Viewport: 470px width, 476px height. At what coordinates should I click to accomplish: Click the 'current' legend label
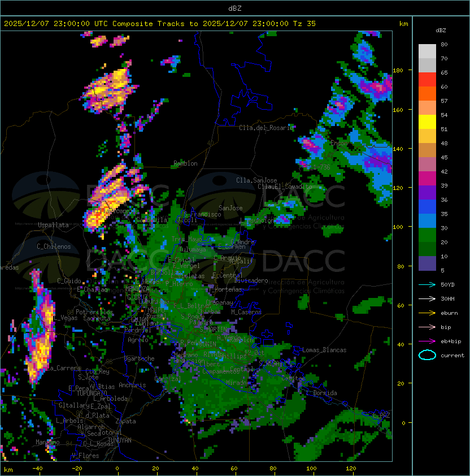(452, 356)
